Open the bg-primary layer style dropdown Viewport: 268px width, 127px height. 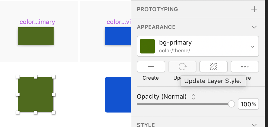[x=253, y=47]
